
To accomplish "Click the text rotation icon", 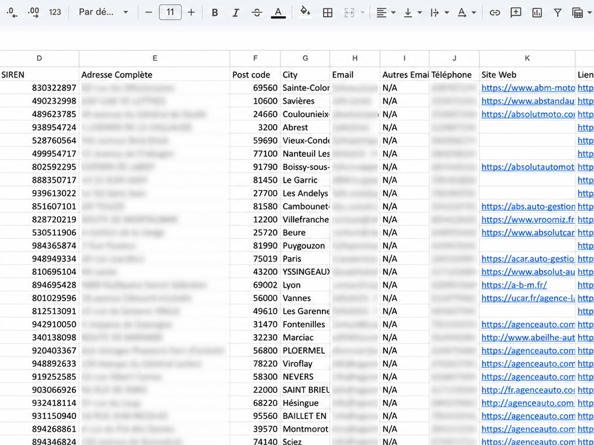I will click(x=462, y=12).
